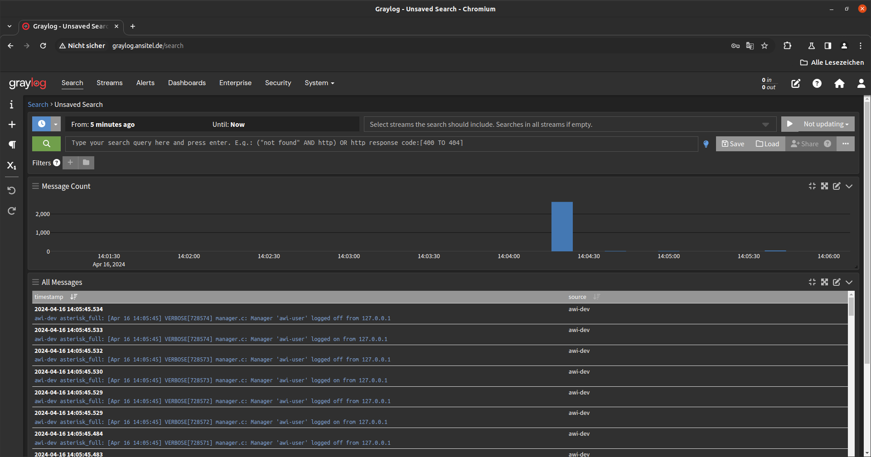871x457 pixels.
Task: Redo the search change
Action: 12,211
